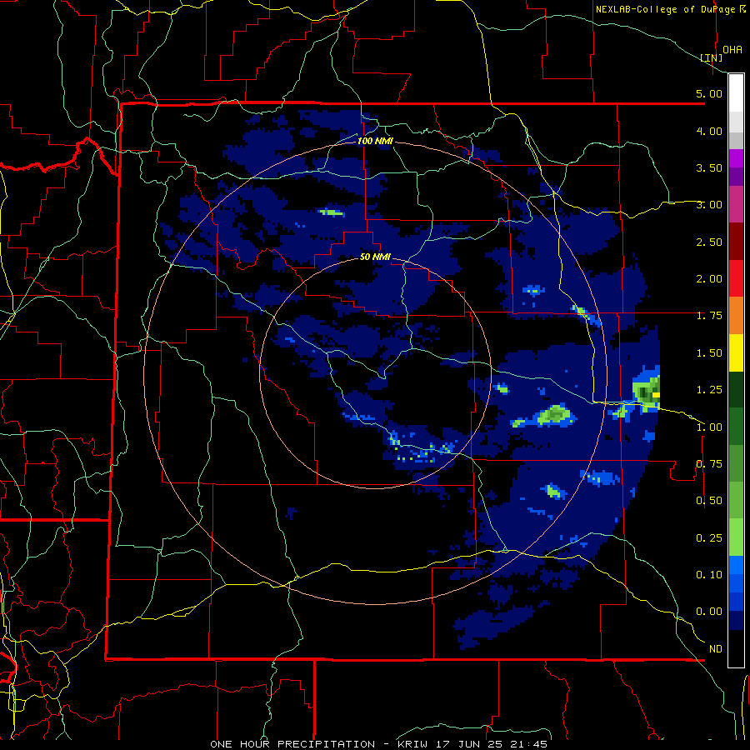Click the 1.75 legend label
Image resolution: width=750 pixels, height=750 pixels.
click(x=709, y=316)
